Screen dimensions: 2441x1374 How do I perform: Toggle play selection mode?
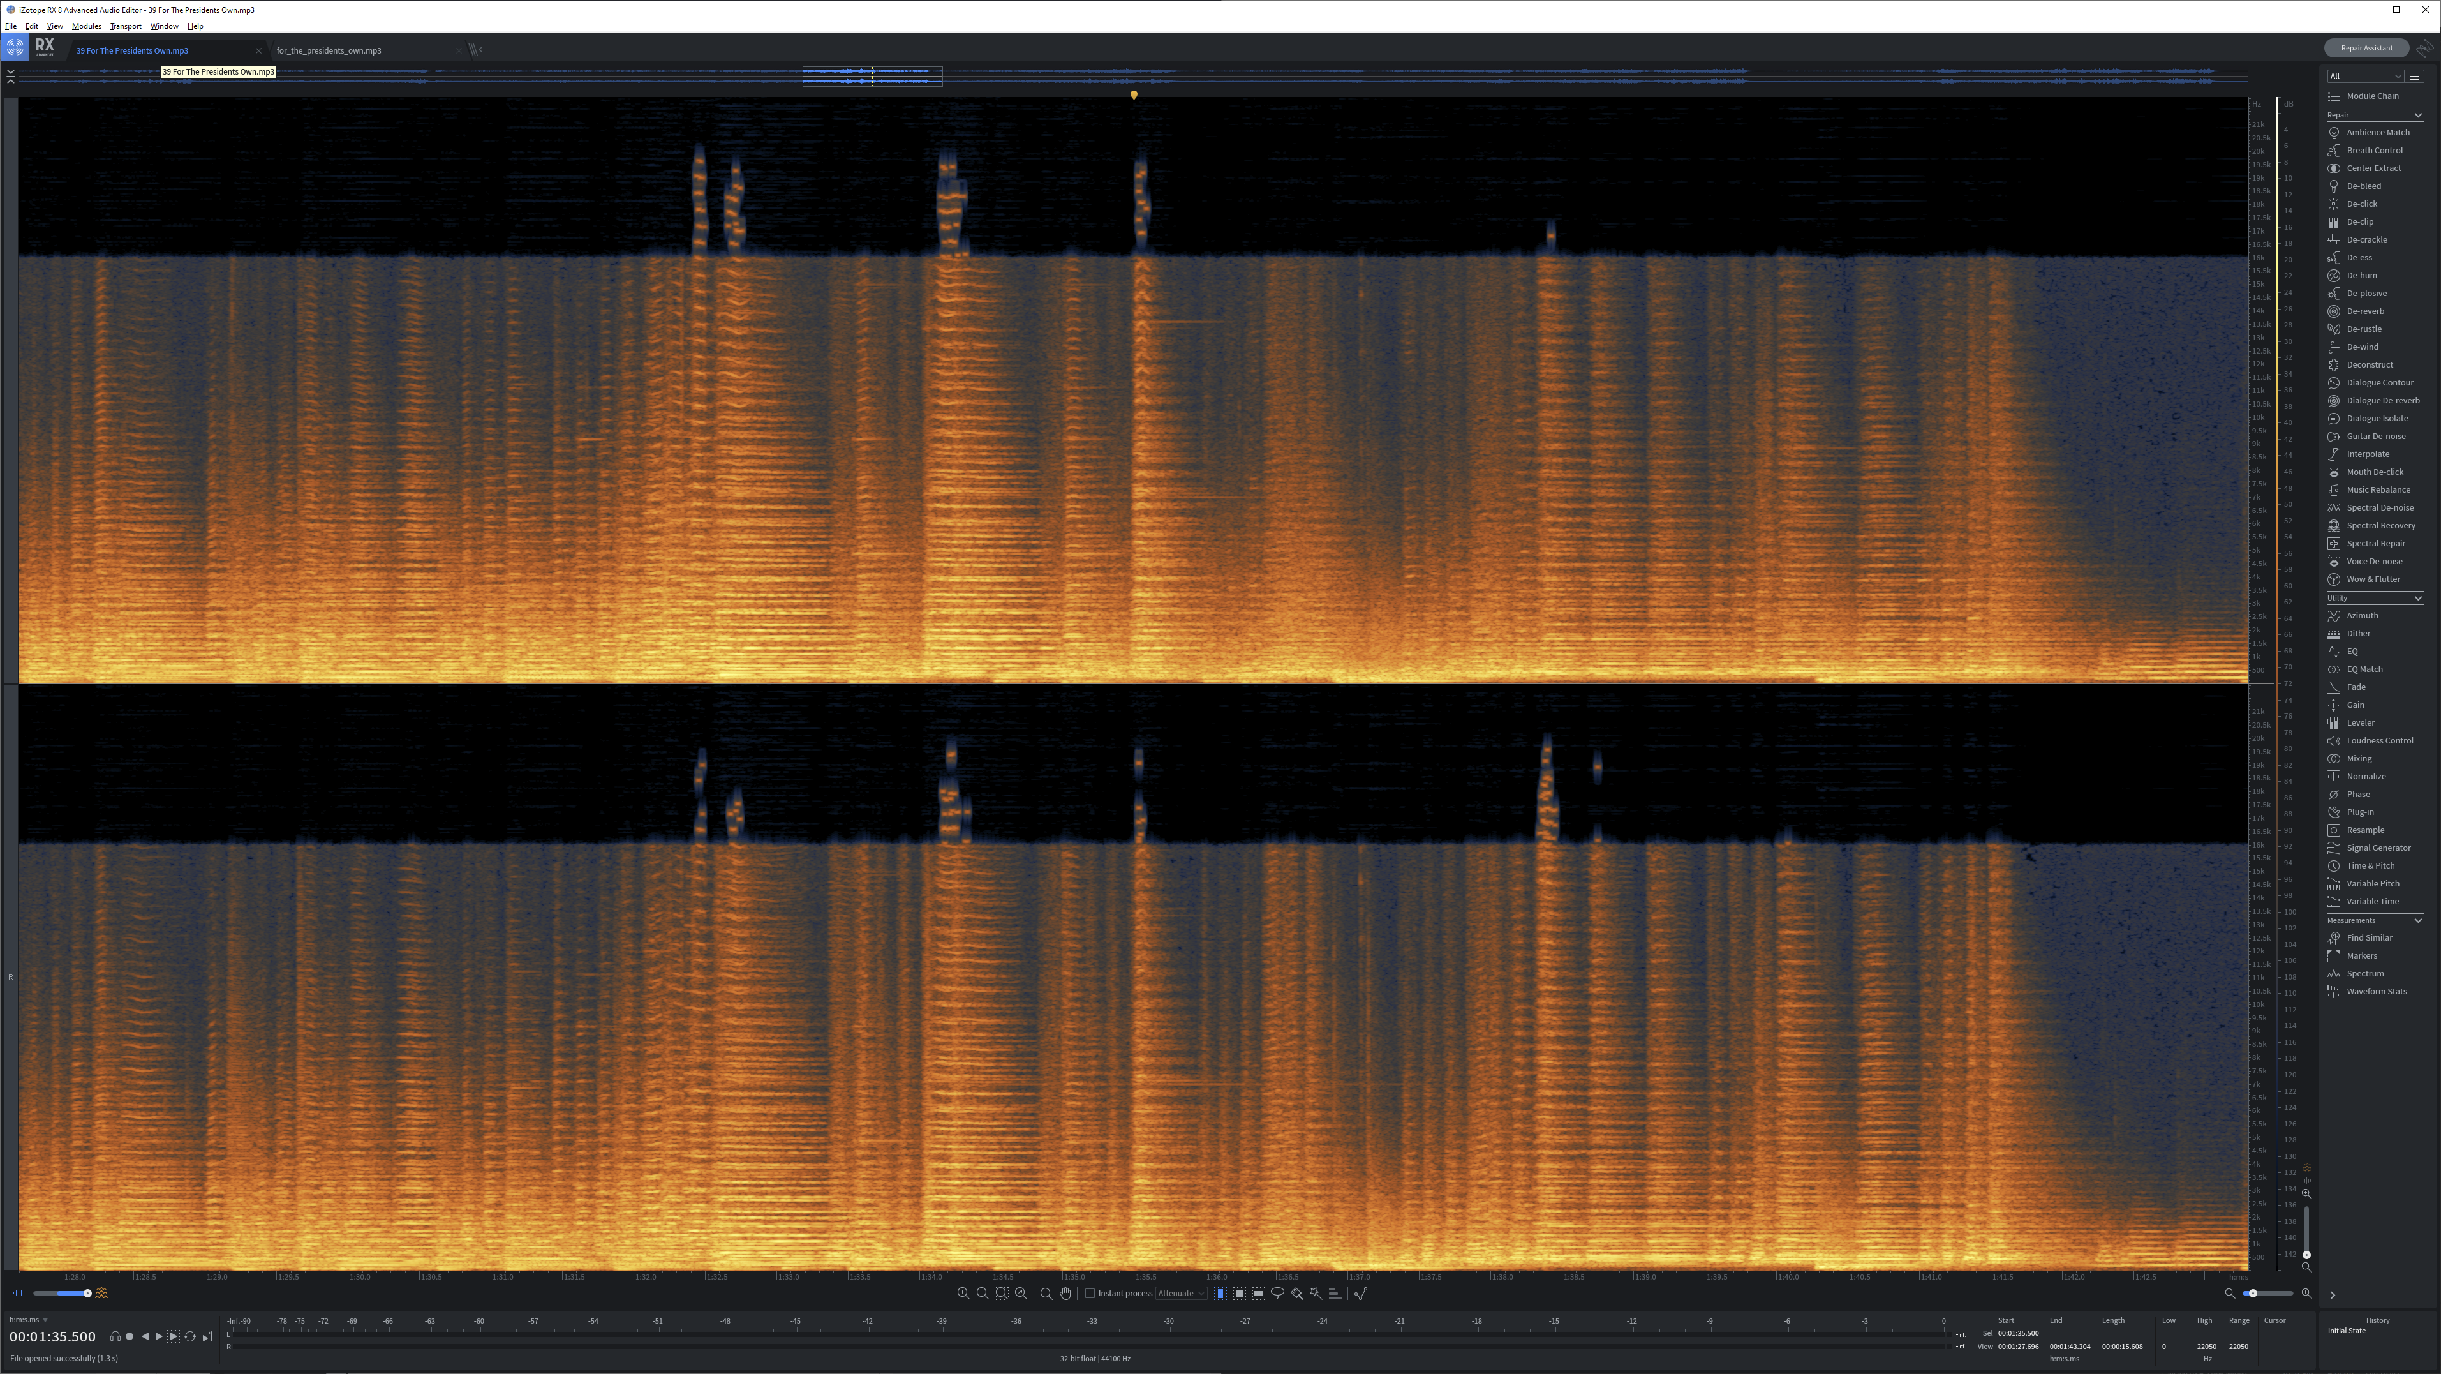[x=174, y=1336]
